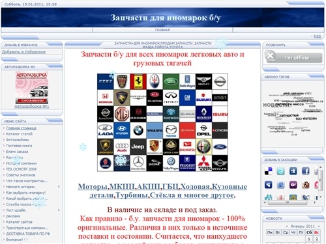Click the Запчасти для иномарок б/у header
The width and height of the screenshot is (326, 244).
point(166,18)
